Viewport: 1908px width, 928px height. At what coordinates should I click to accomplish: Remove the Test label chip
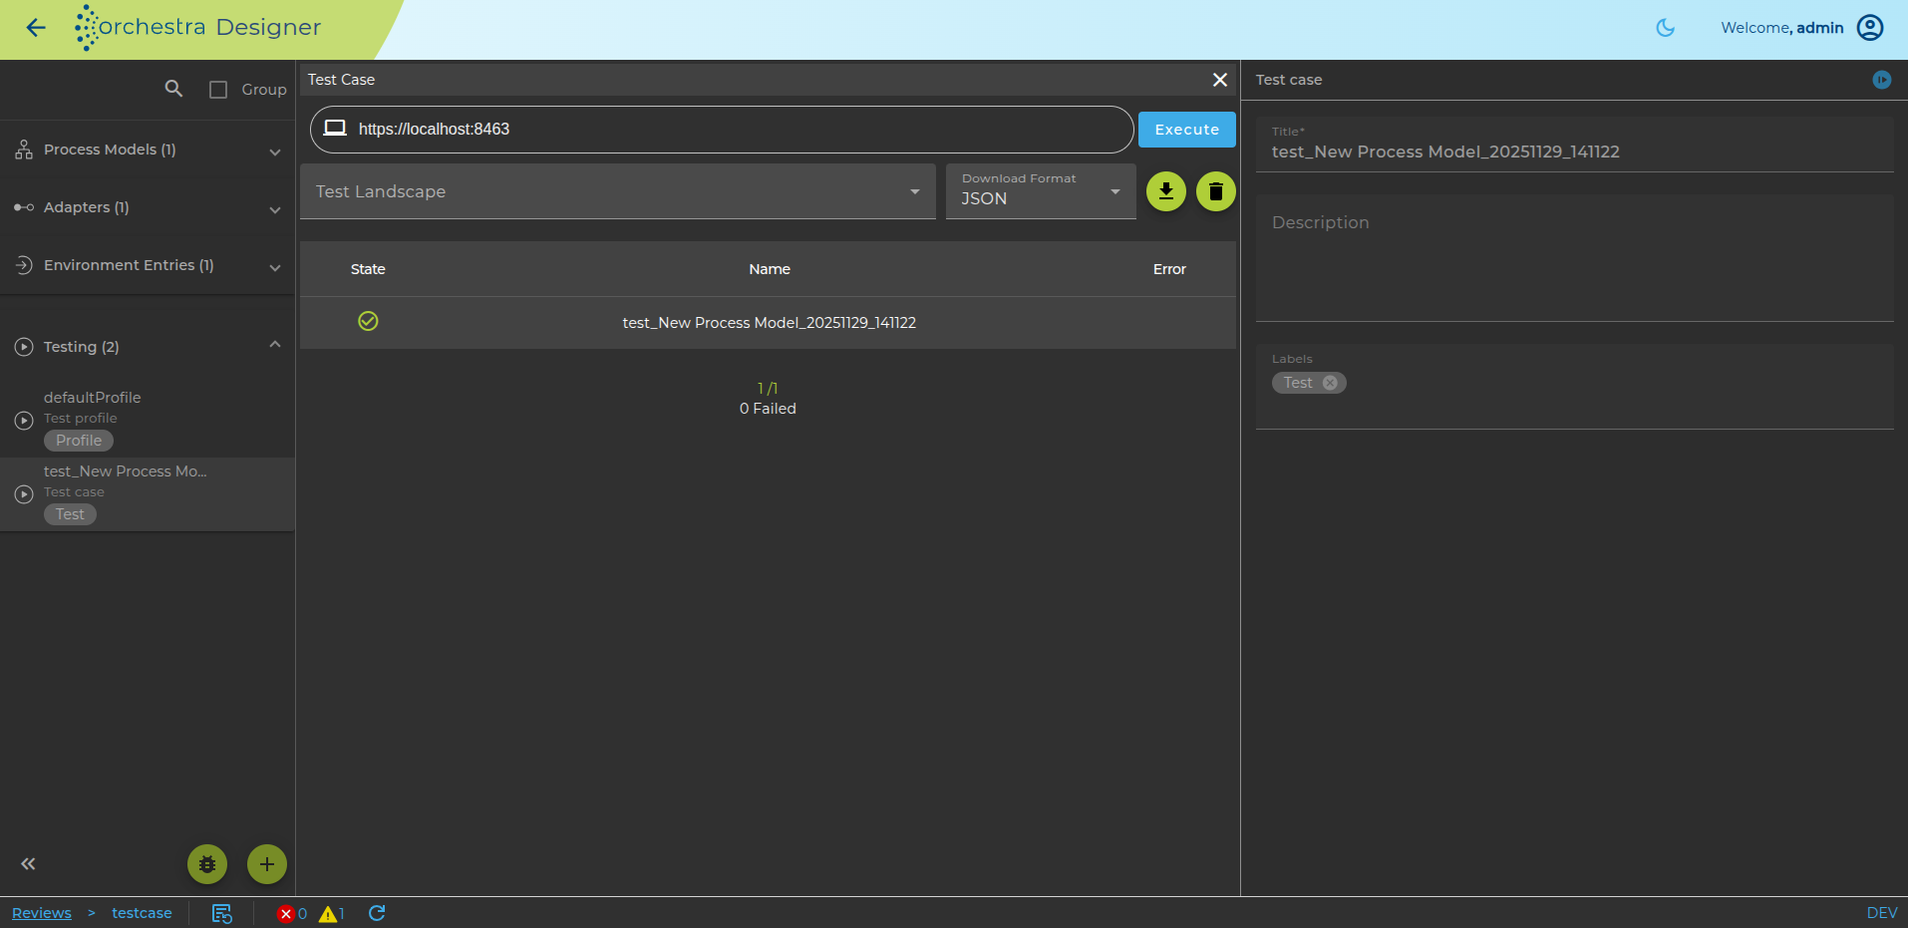pyautogui.click(x=1330, y=383)
